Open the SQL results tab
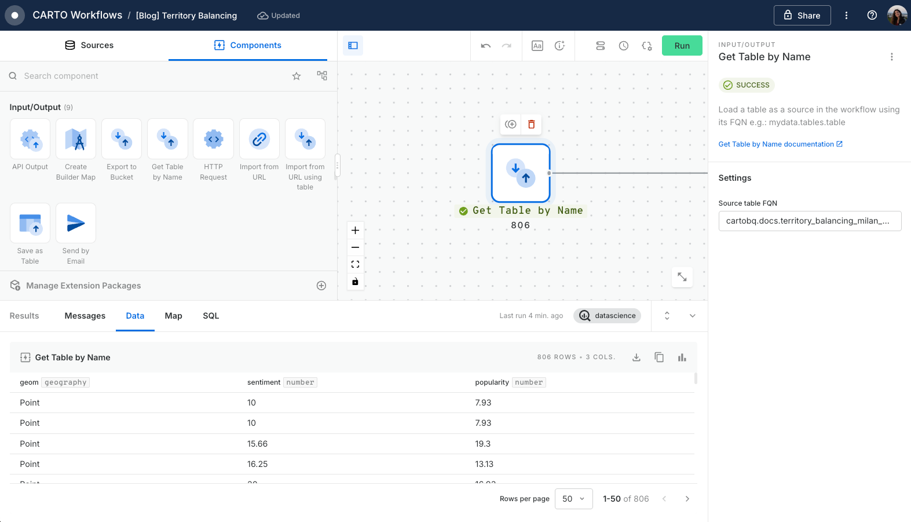The image size is (911, 522). coord(211,316)
